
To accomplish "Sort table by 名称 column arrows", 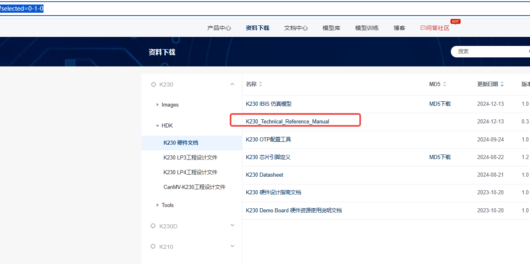I will pyautogui.click(x=260, y=84).
